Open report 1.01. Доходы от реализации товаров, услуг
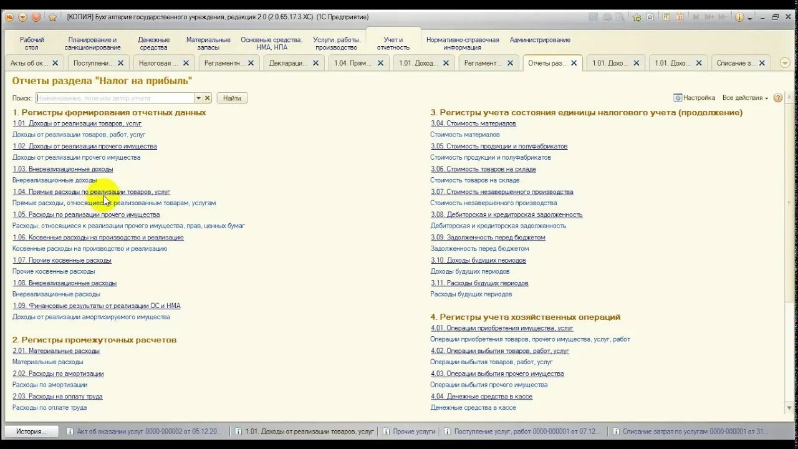The height and width of the screenshot is (449, 798). tap(77, 123)
